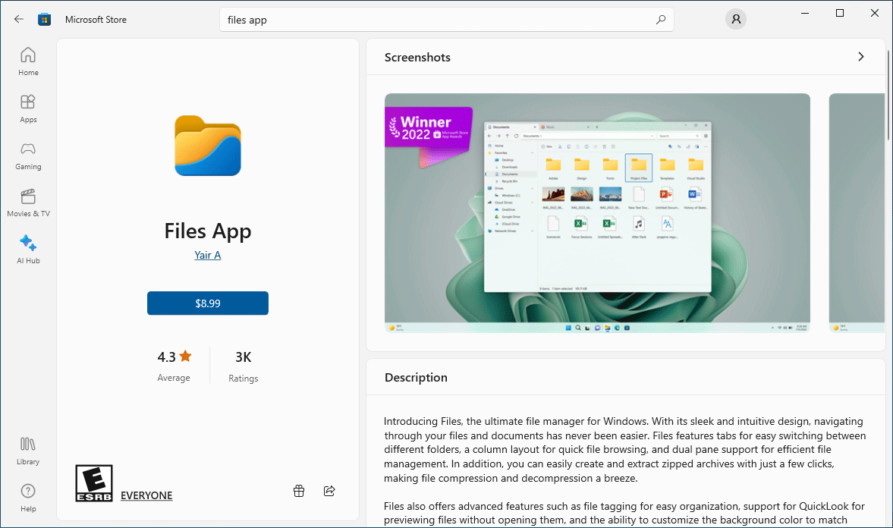Open the Gaming section in sidebar
The height and width of the screenshot is (528, 893).
pyautogui.click(x=28, y=156)
